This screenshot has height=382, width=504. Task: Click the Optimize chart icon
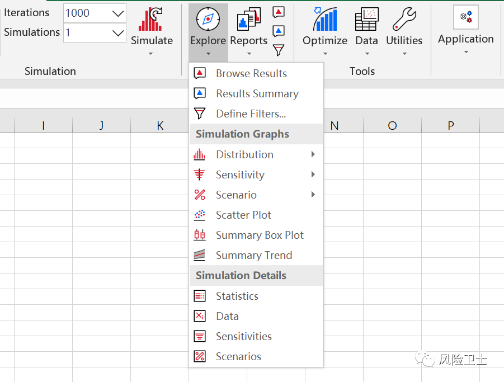click(x=325, y=20)
